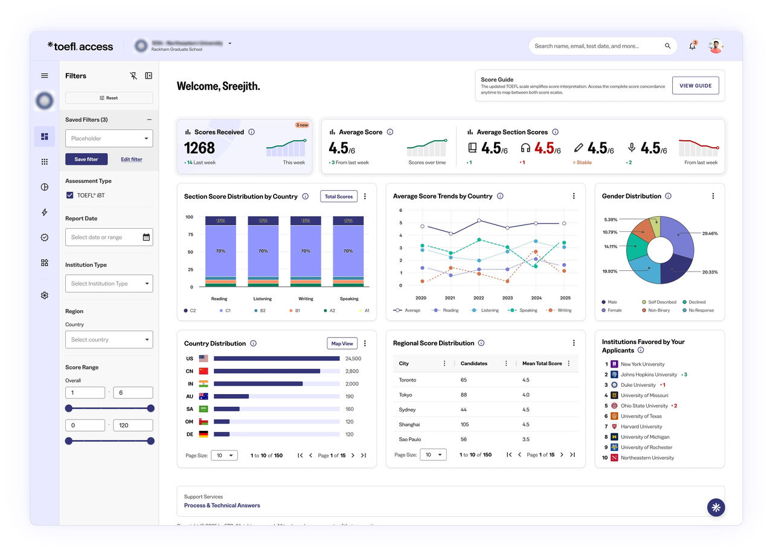Toggle the TOEFL iBT checkbox

click(x=70, y=195)
